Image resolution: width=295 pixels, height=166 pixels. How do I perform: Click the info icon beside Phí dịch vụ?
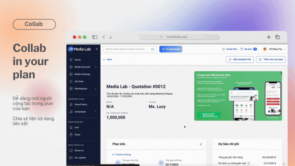coord(249,163)
